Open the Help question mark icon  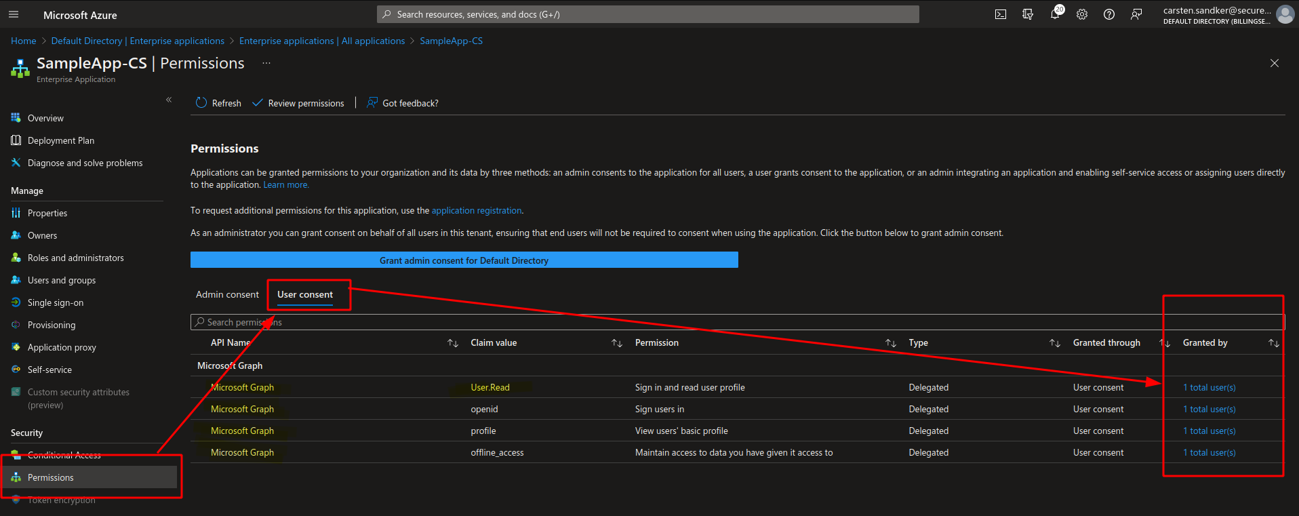1109,14
